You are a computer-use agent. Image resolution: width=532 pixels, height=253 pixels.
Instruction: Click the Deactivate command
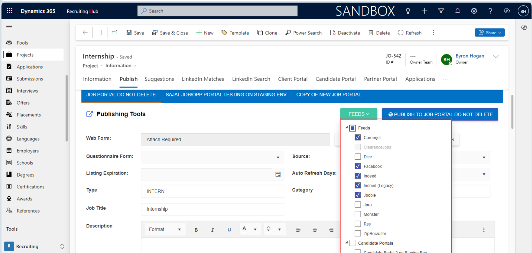point(345,33)
